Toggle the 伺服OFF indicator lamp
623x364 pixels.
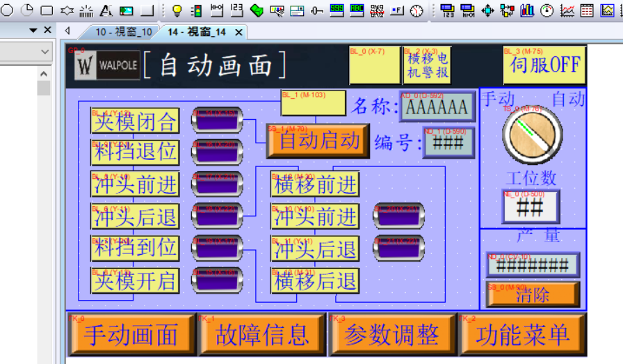click(x=544, y=65)
